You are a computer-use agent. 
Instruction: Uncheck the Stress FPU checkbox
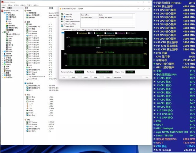tap(65, 17)
